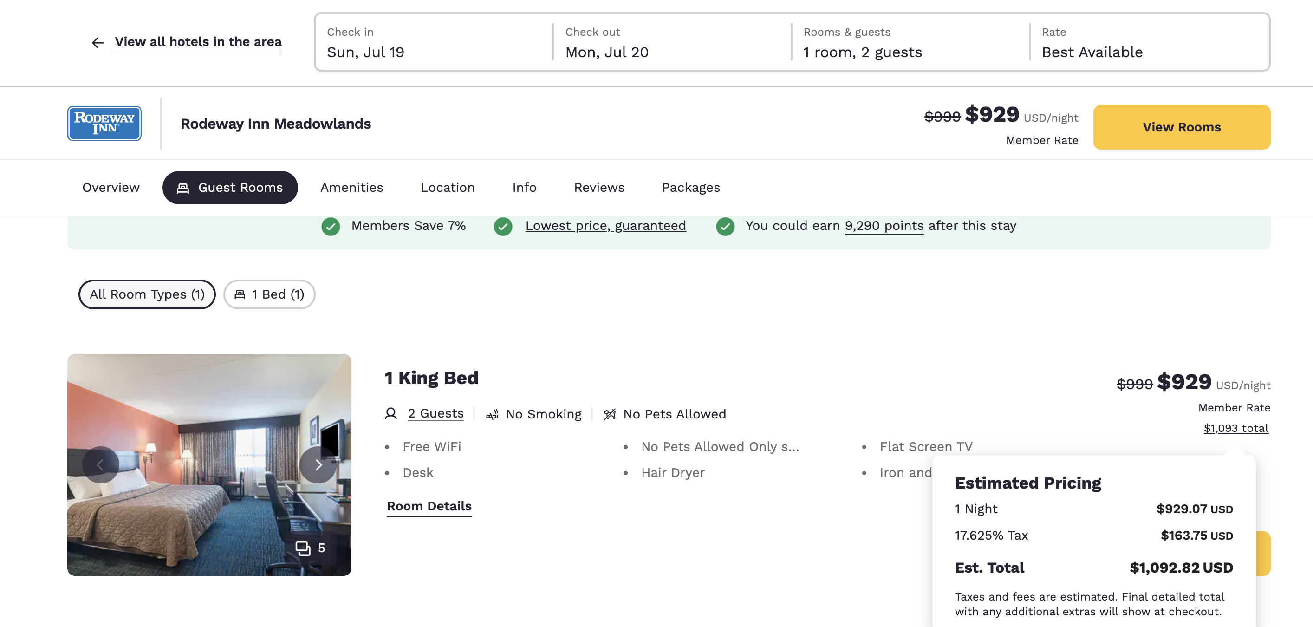Click the guest icon beside 2 Guests
This screenshot has height=627, width=1313.
point(390,413)
